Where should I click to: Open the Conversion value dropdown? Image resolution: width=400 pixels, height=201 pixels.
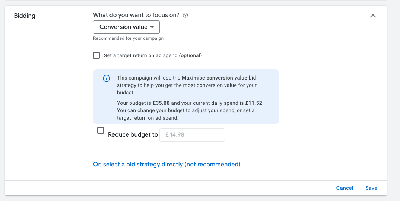tap(126, 27)
